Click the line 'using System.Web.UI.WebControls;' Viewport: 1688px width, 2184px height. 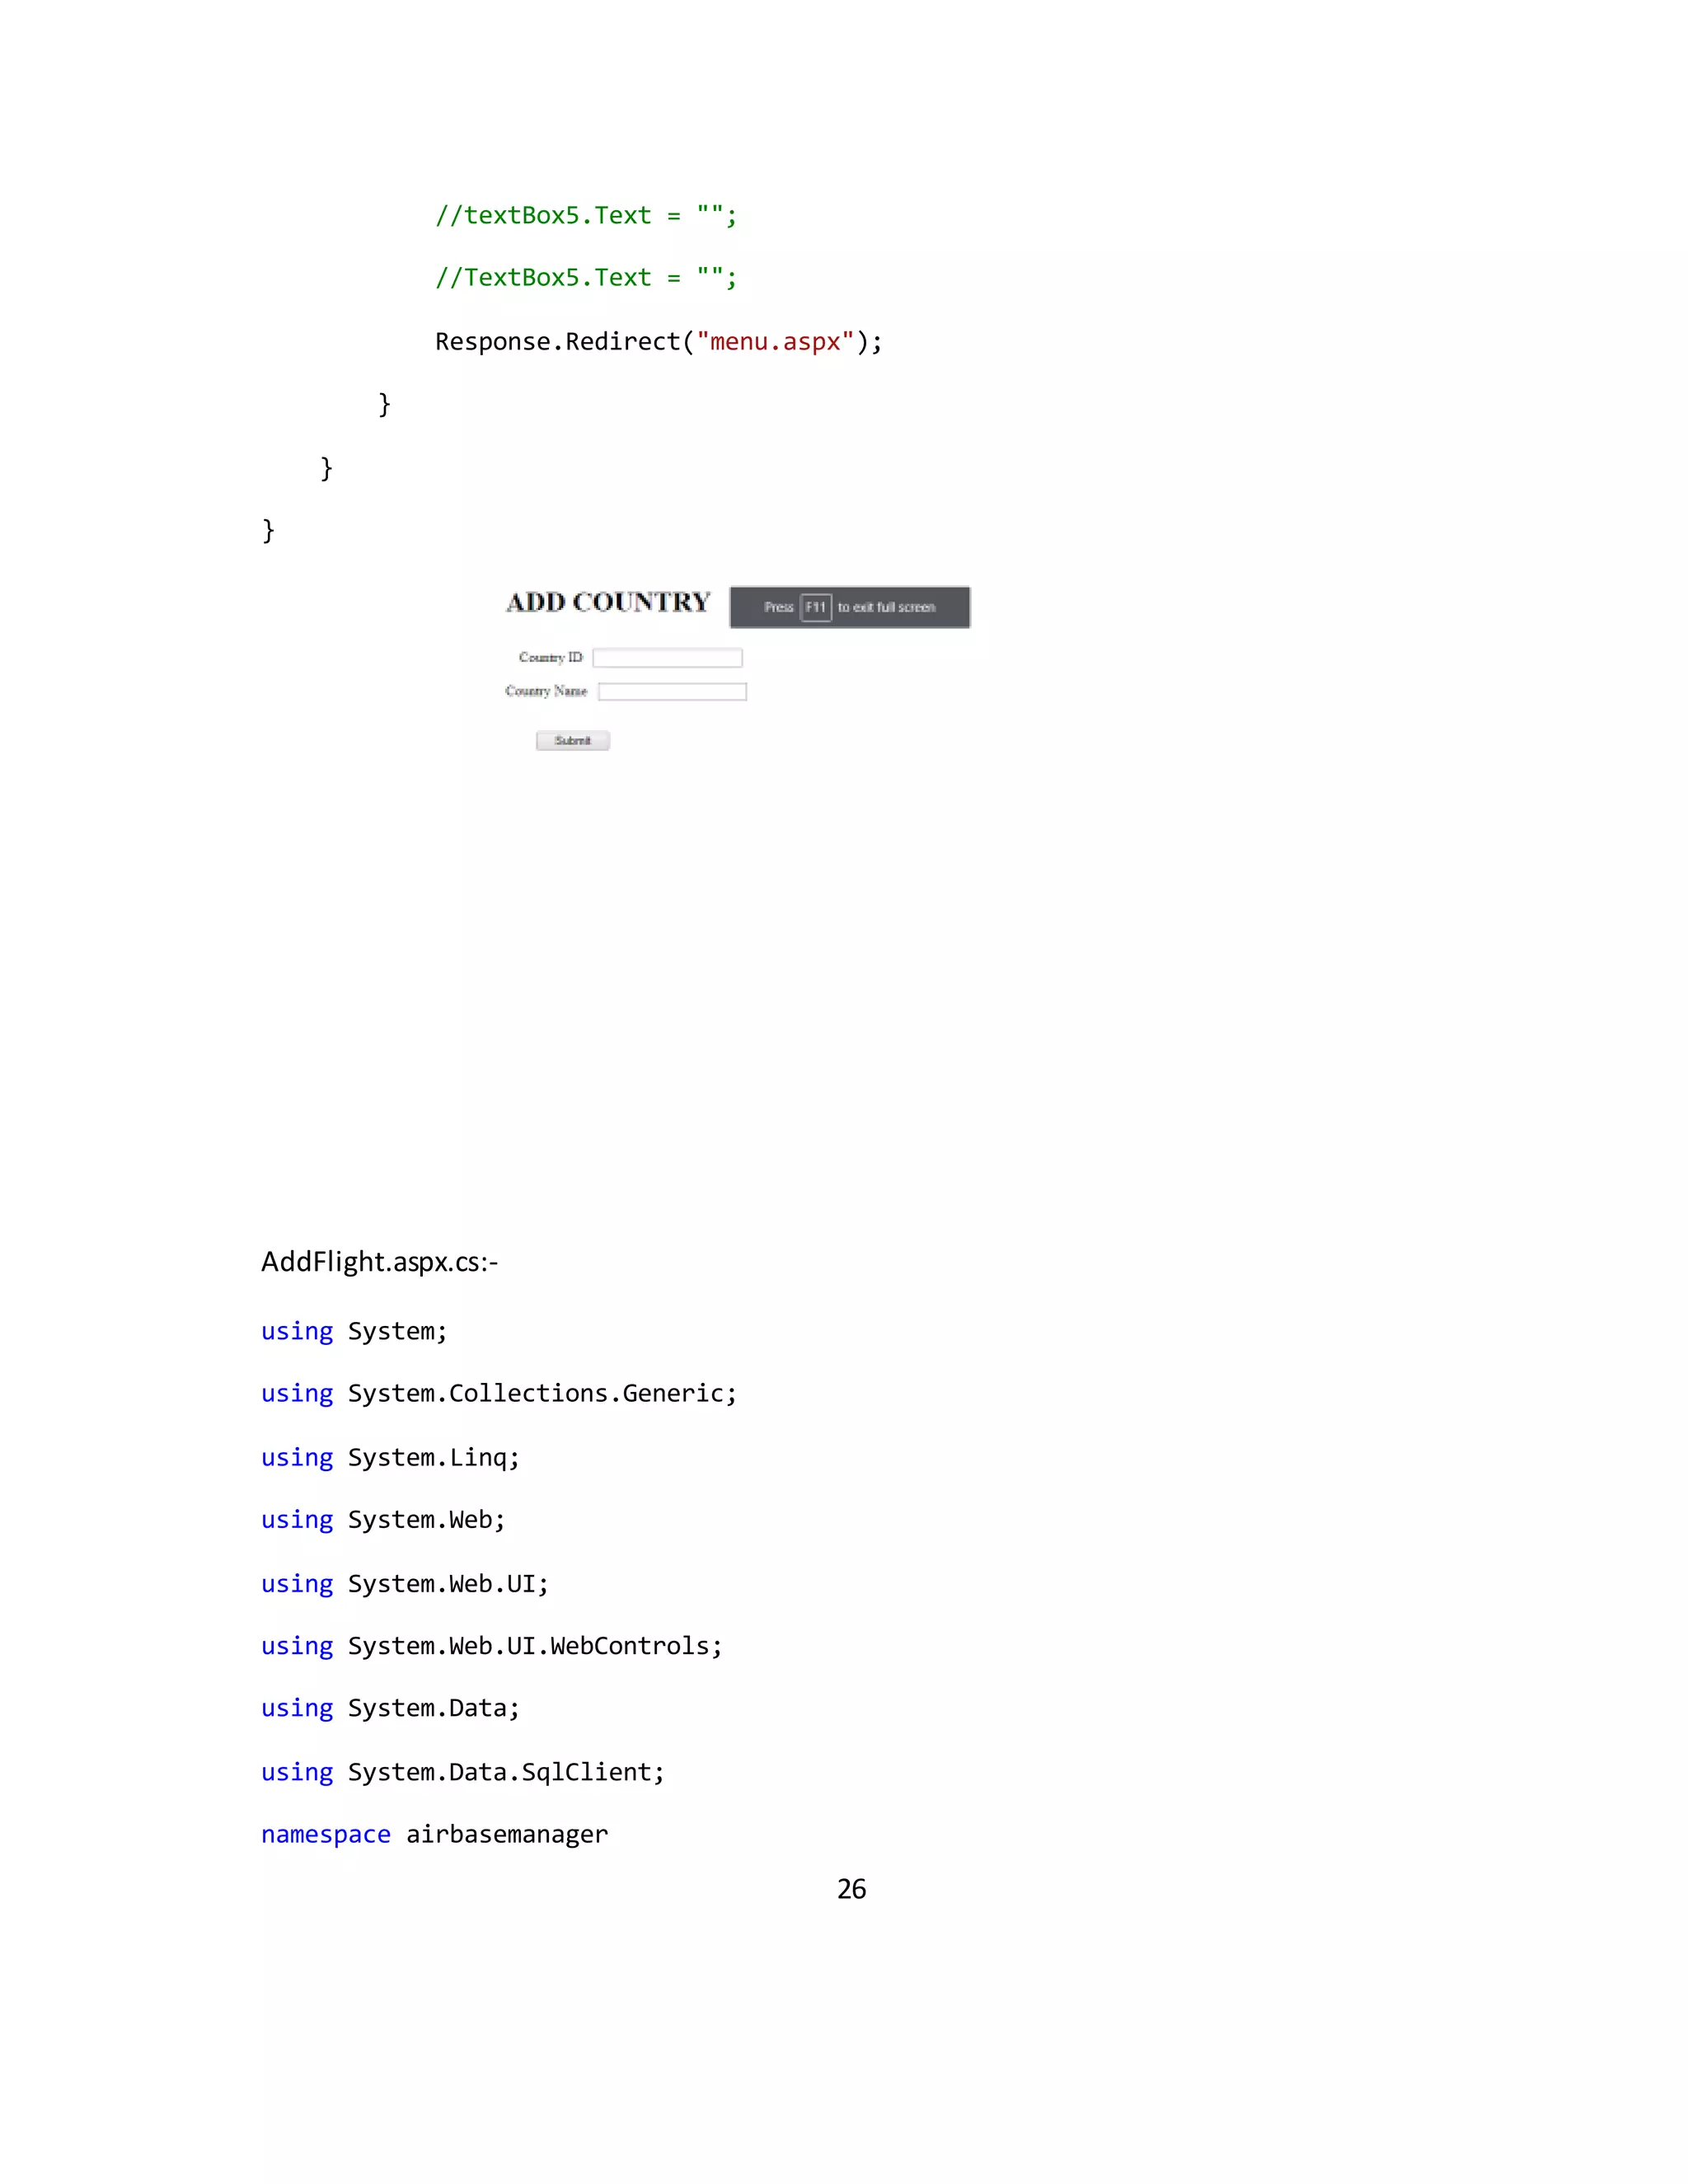click(491, 1646)
